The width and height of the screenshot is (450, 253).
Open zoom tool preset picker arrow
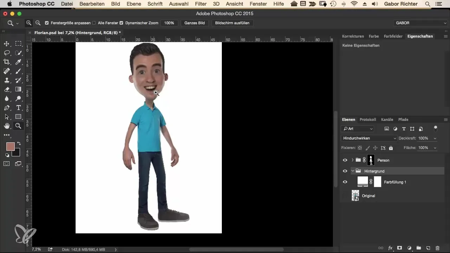17,23
